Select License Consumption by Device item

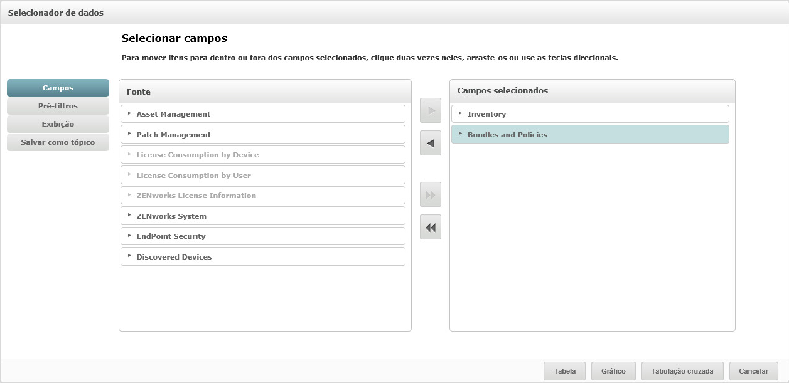coord(198,155)
